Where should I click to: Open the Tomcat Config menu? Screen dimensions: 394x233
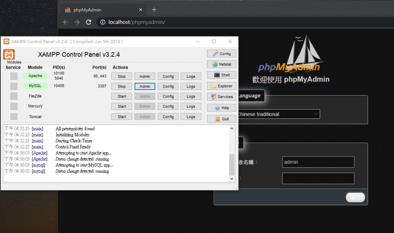pos(168,117)
